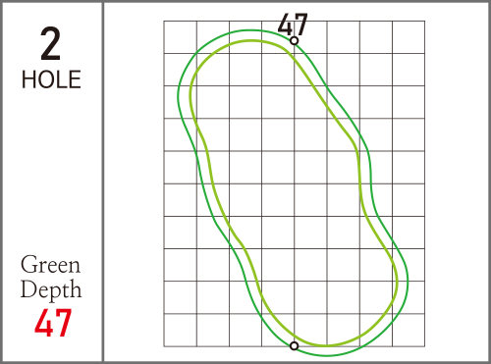The width and height of the screenshot is (491, 364).
Task: Click the black 47 label above grid
Action: click(x=293, y=25)
